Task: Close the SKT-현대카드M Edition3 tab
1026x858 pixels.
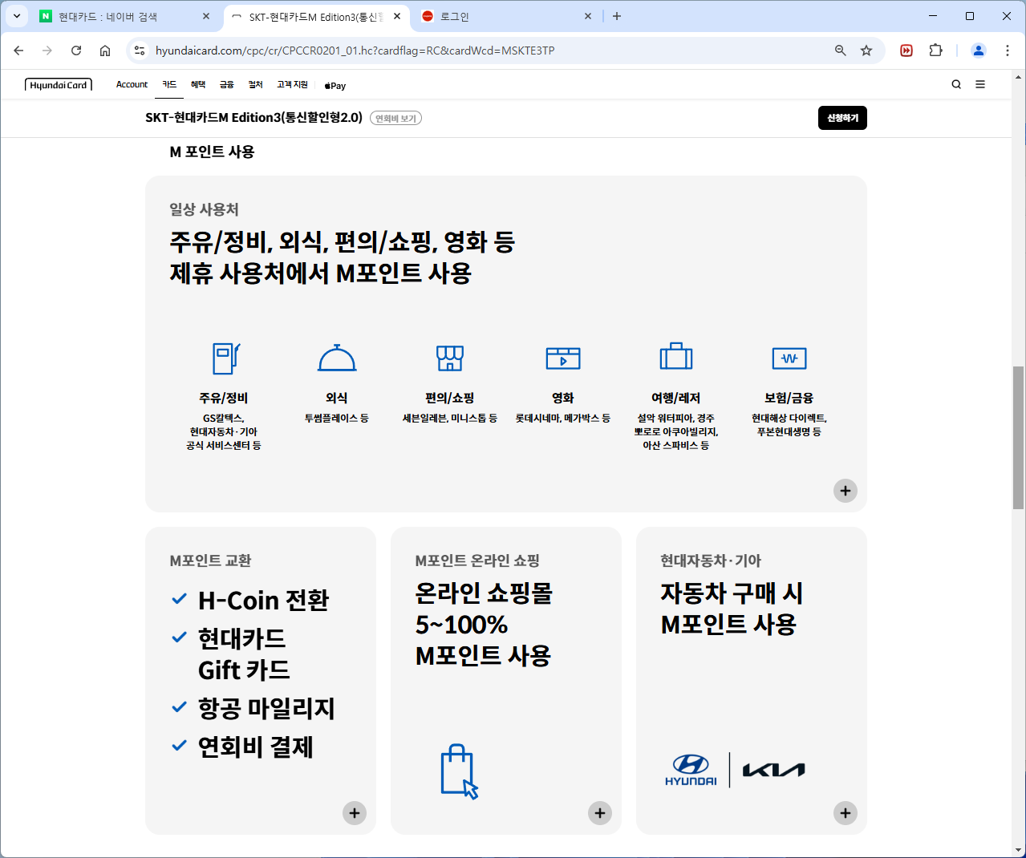Action: (397, 16)
